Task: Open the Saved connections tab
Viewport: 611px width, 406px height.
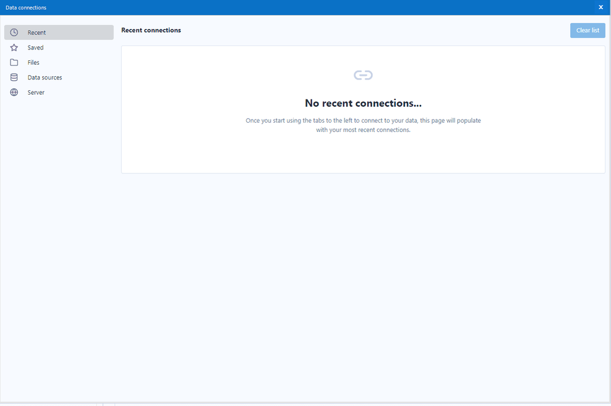Action: 35,48
